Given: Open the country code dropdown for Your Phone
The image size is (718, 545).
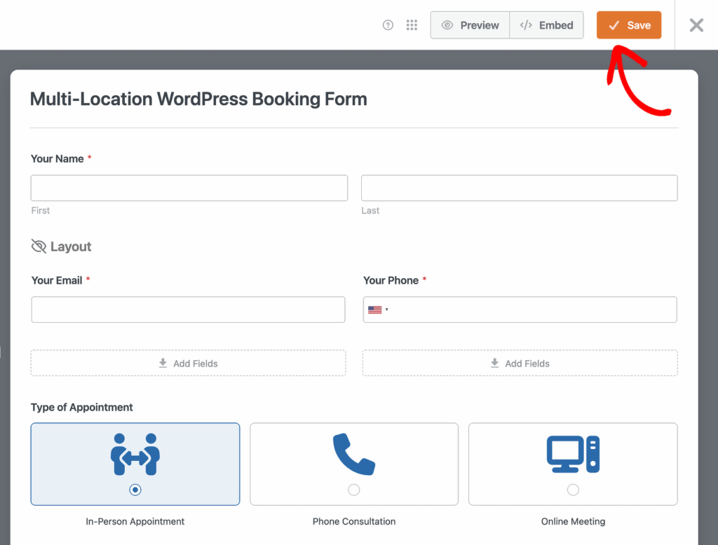Looking at the screenshot, I should (385, 309).
